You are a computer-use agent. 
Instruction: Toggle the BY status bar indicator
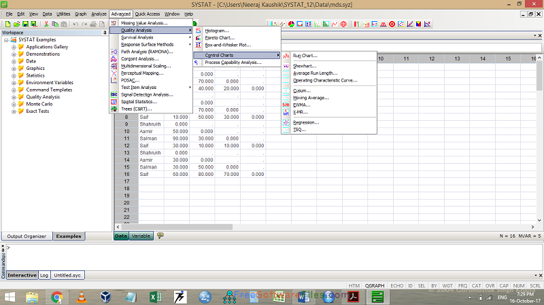click(434, 285)
